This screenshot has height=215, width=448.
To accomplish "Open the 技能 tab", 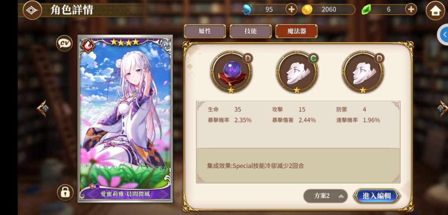I will (x=251, y=31).
